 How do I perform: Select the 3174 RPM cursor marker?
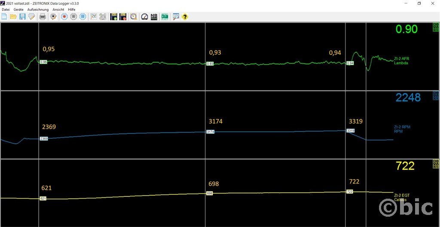pos(210,132)
